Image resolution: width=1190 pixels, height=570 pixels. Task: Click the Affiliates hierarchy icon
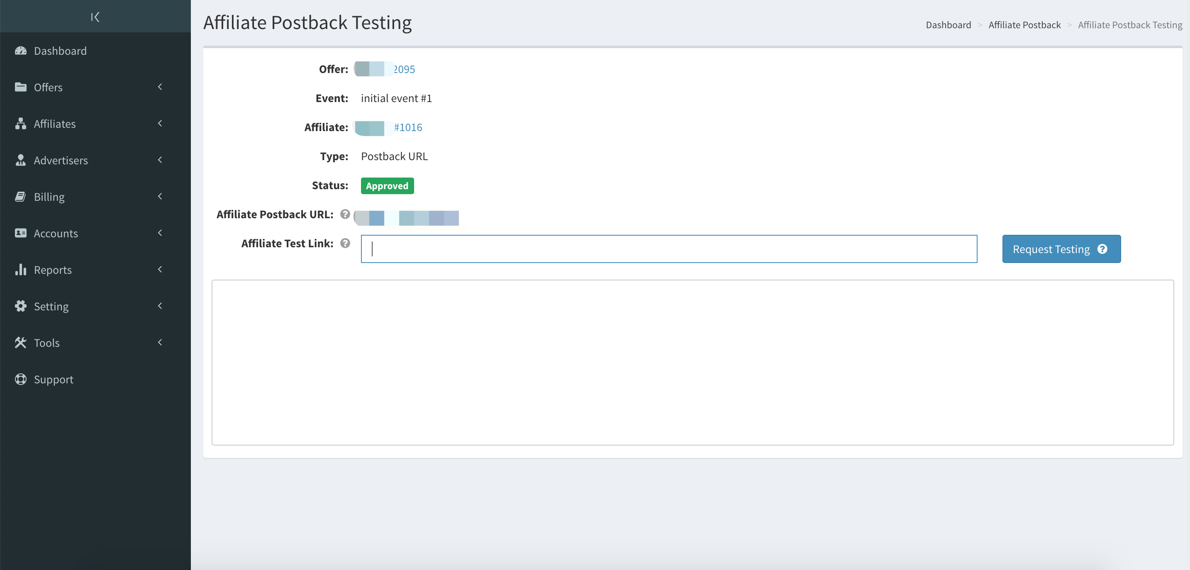click(x=21, y=124)
